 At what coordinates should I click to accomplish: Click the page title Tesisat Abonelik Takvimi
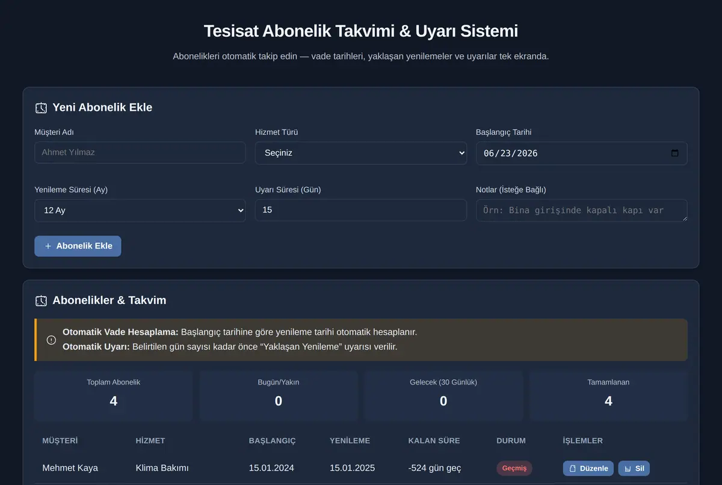[x=361, y=31]
